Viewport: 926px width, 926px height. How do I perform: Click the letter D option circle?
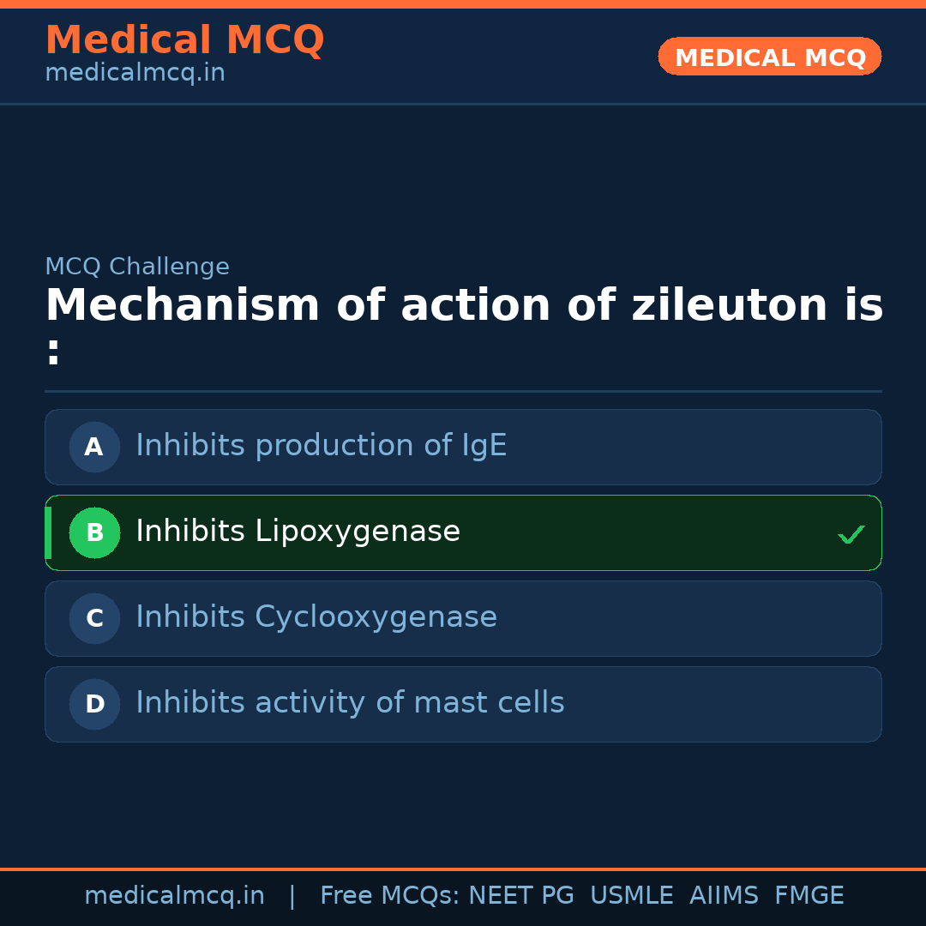point(94,704)
